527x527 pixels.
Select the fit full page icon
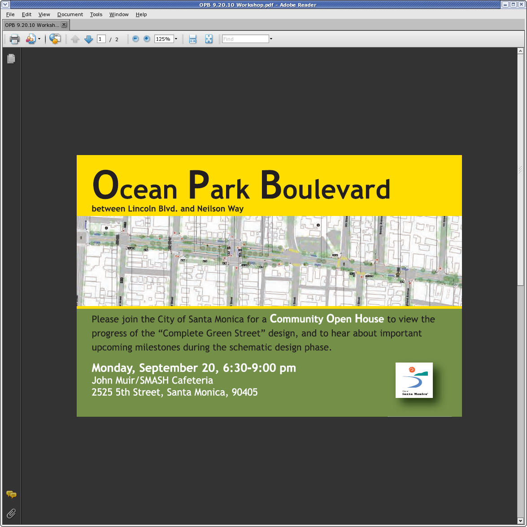coord(209,39)
